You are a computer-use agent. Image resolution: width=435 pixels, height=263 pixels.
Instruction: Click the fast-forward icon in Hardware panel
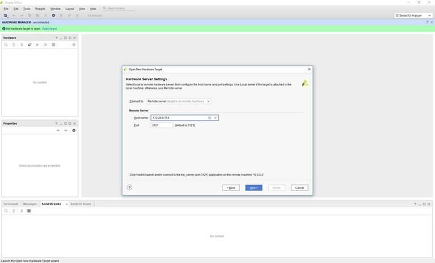46,44
